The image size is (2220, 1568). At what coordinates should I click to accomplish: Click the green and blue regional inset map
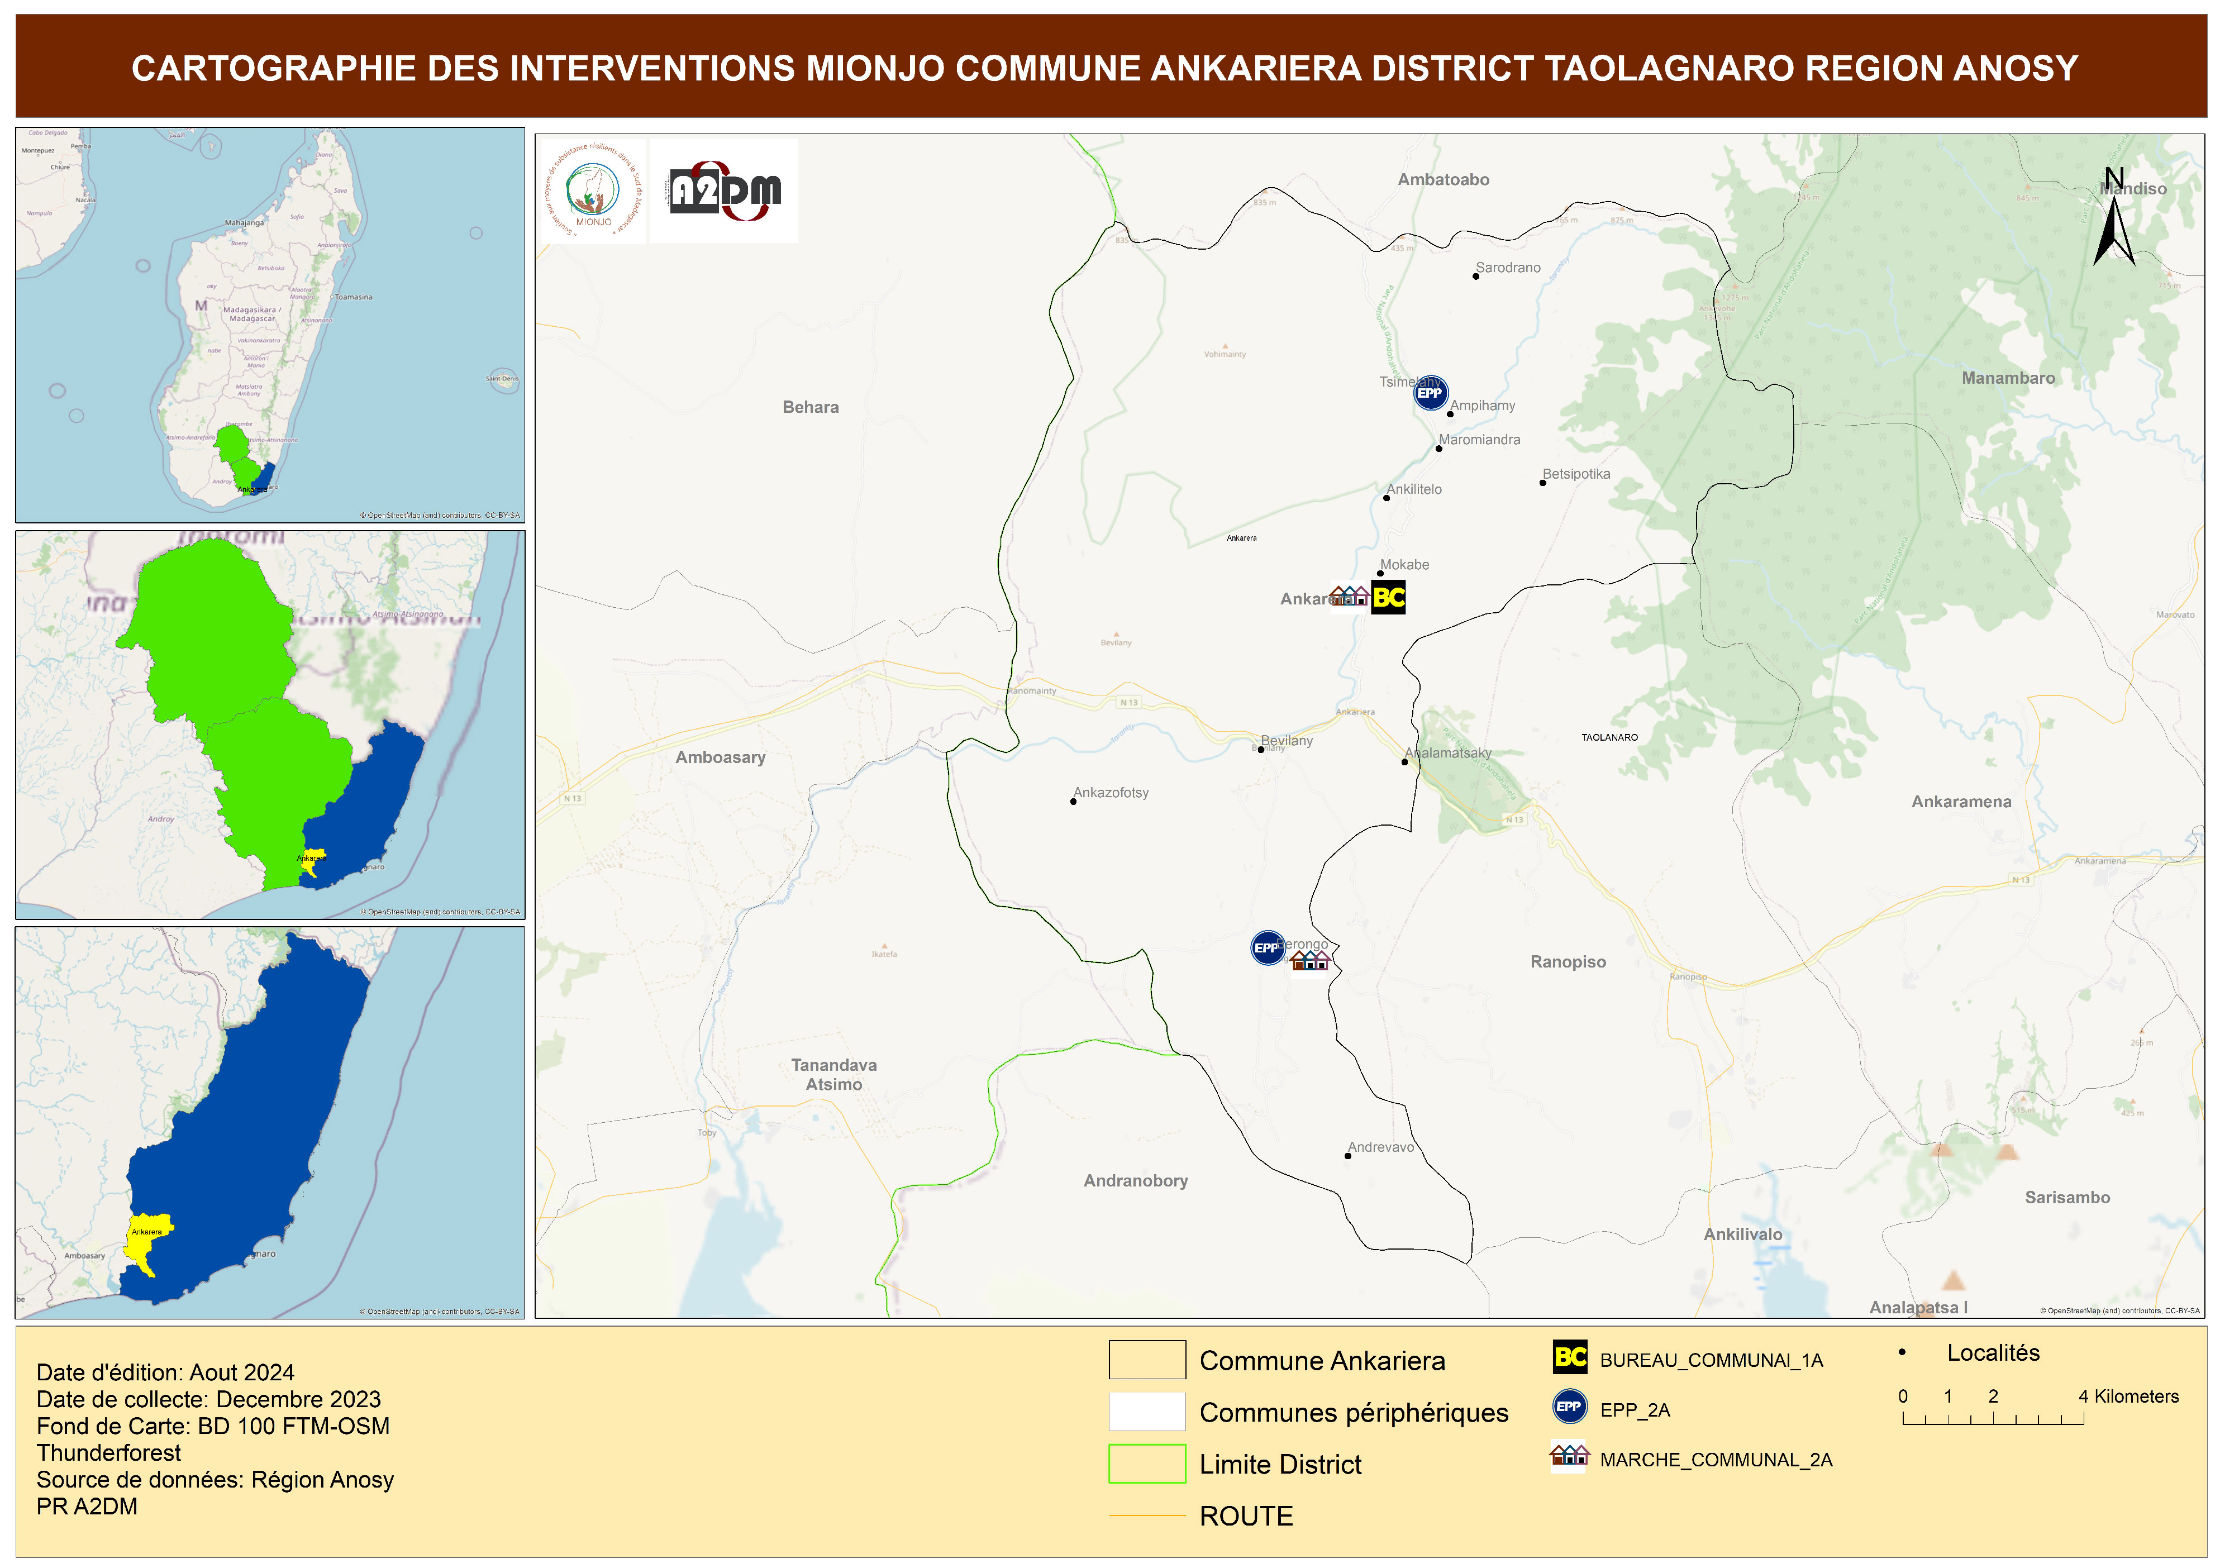270,724
